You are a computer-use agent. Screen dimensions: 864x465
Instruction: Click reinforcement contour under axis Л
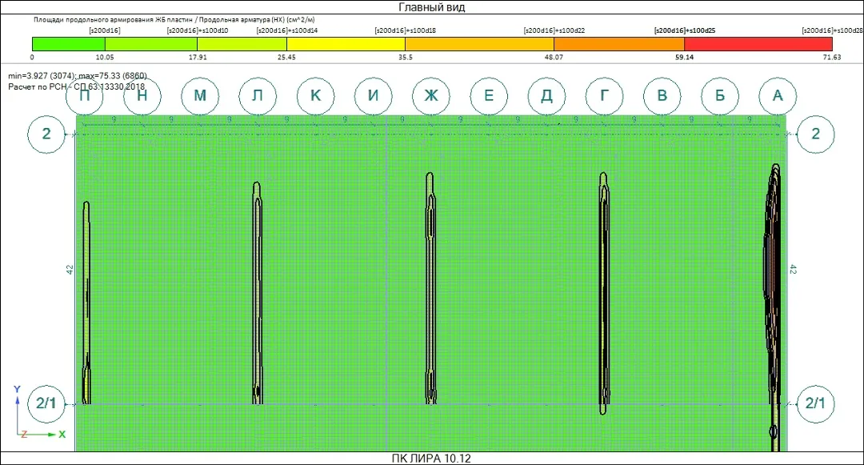pyautogui.click(x=258, y=293)
